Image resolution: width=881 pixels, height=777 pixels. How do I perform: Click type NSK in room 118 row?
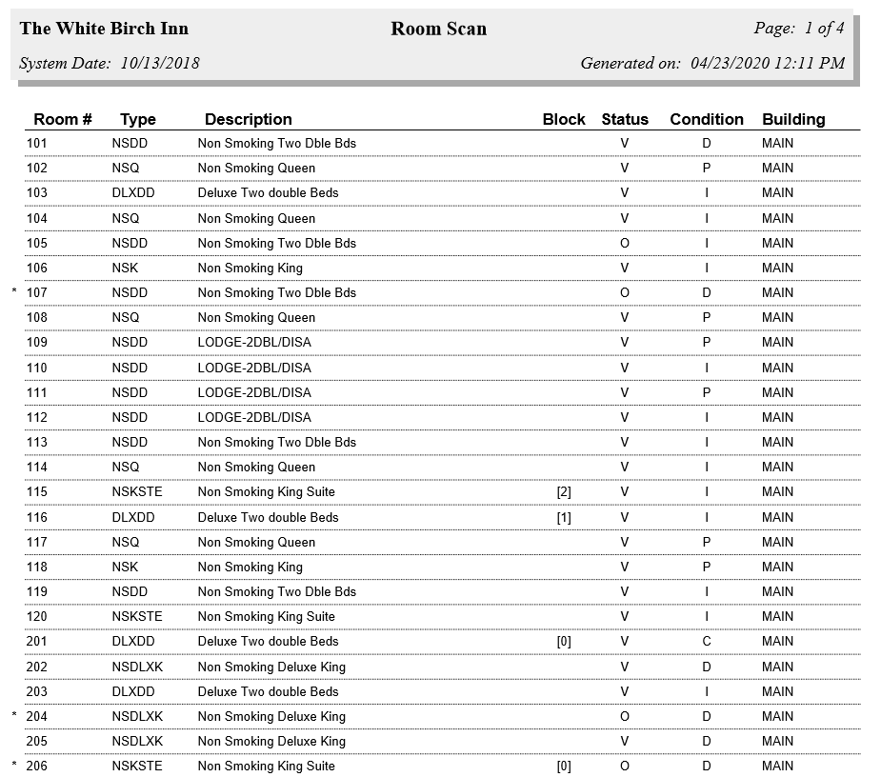click(125, 567)
